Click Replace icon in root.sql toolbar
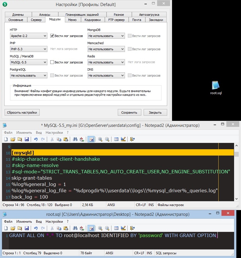Screen dimensions: 241x258 82,228
